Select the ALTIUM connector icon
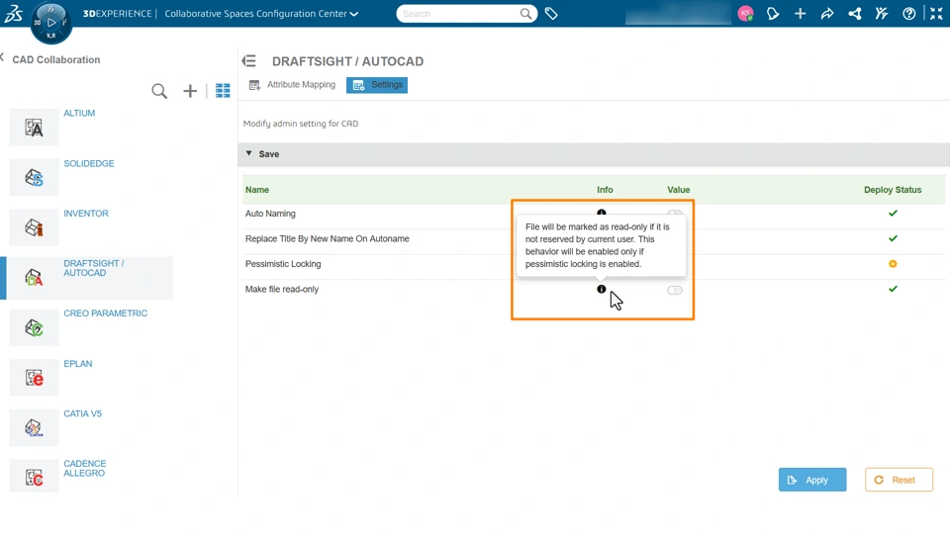The height and width of the screenshot is (534, 950). [34, 128]
